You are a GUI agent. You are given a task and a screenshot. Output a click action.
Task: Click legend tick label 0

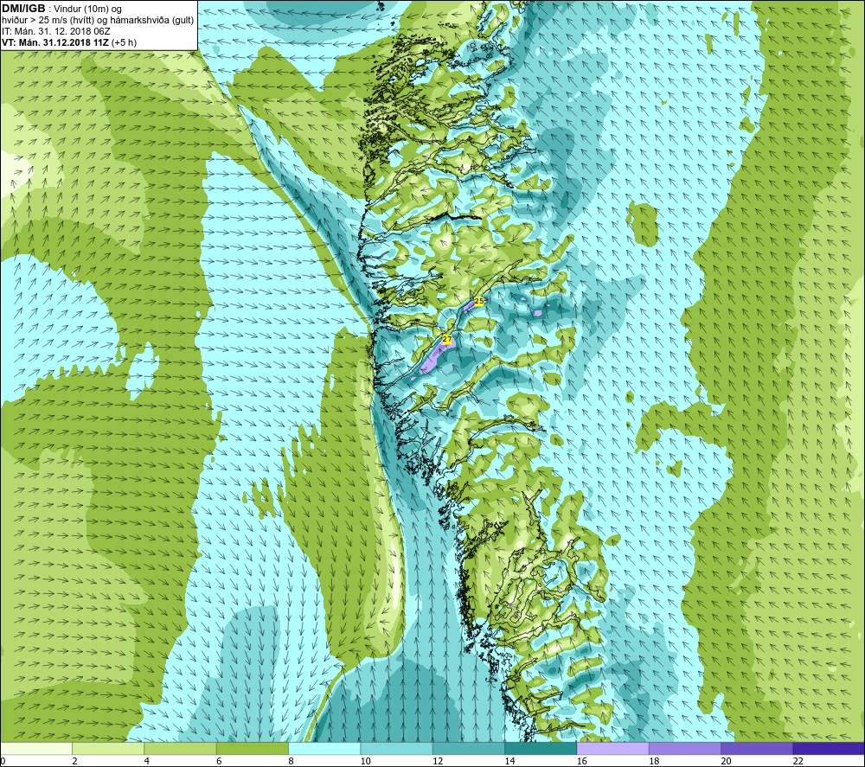(x=3, y=761)
